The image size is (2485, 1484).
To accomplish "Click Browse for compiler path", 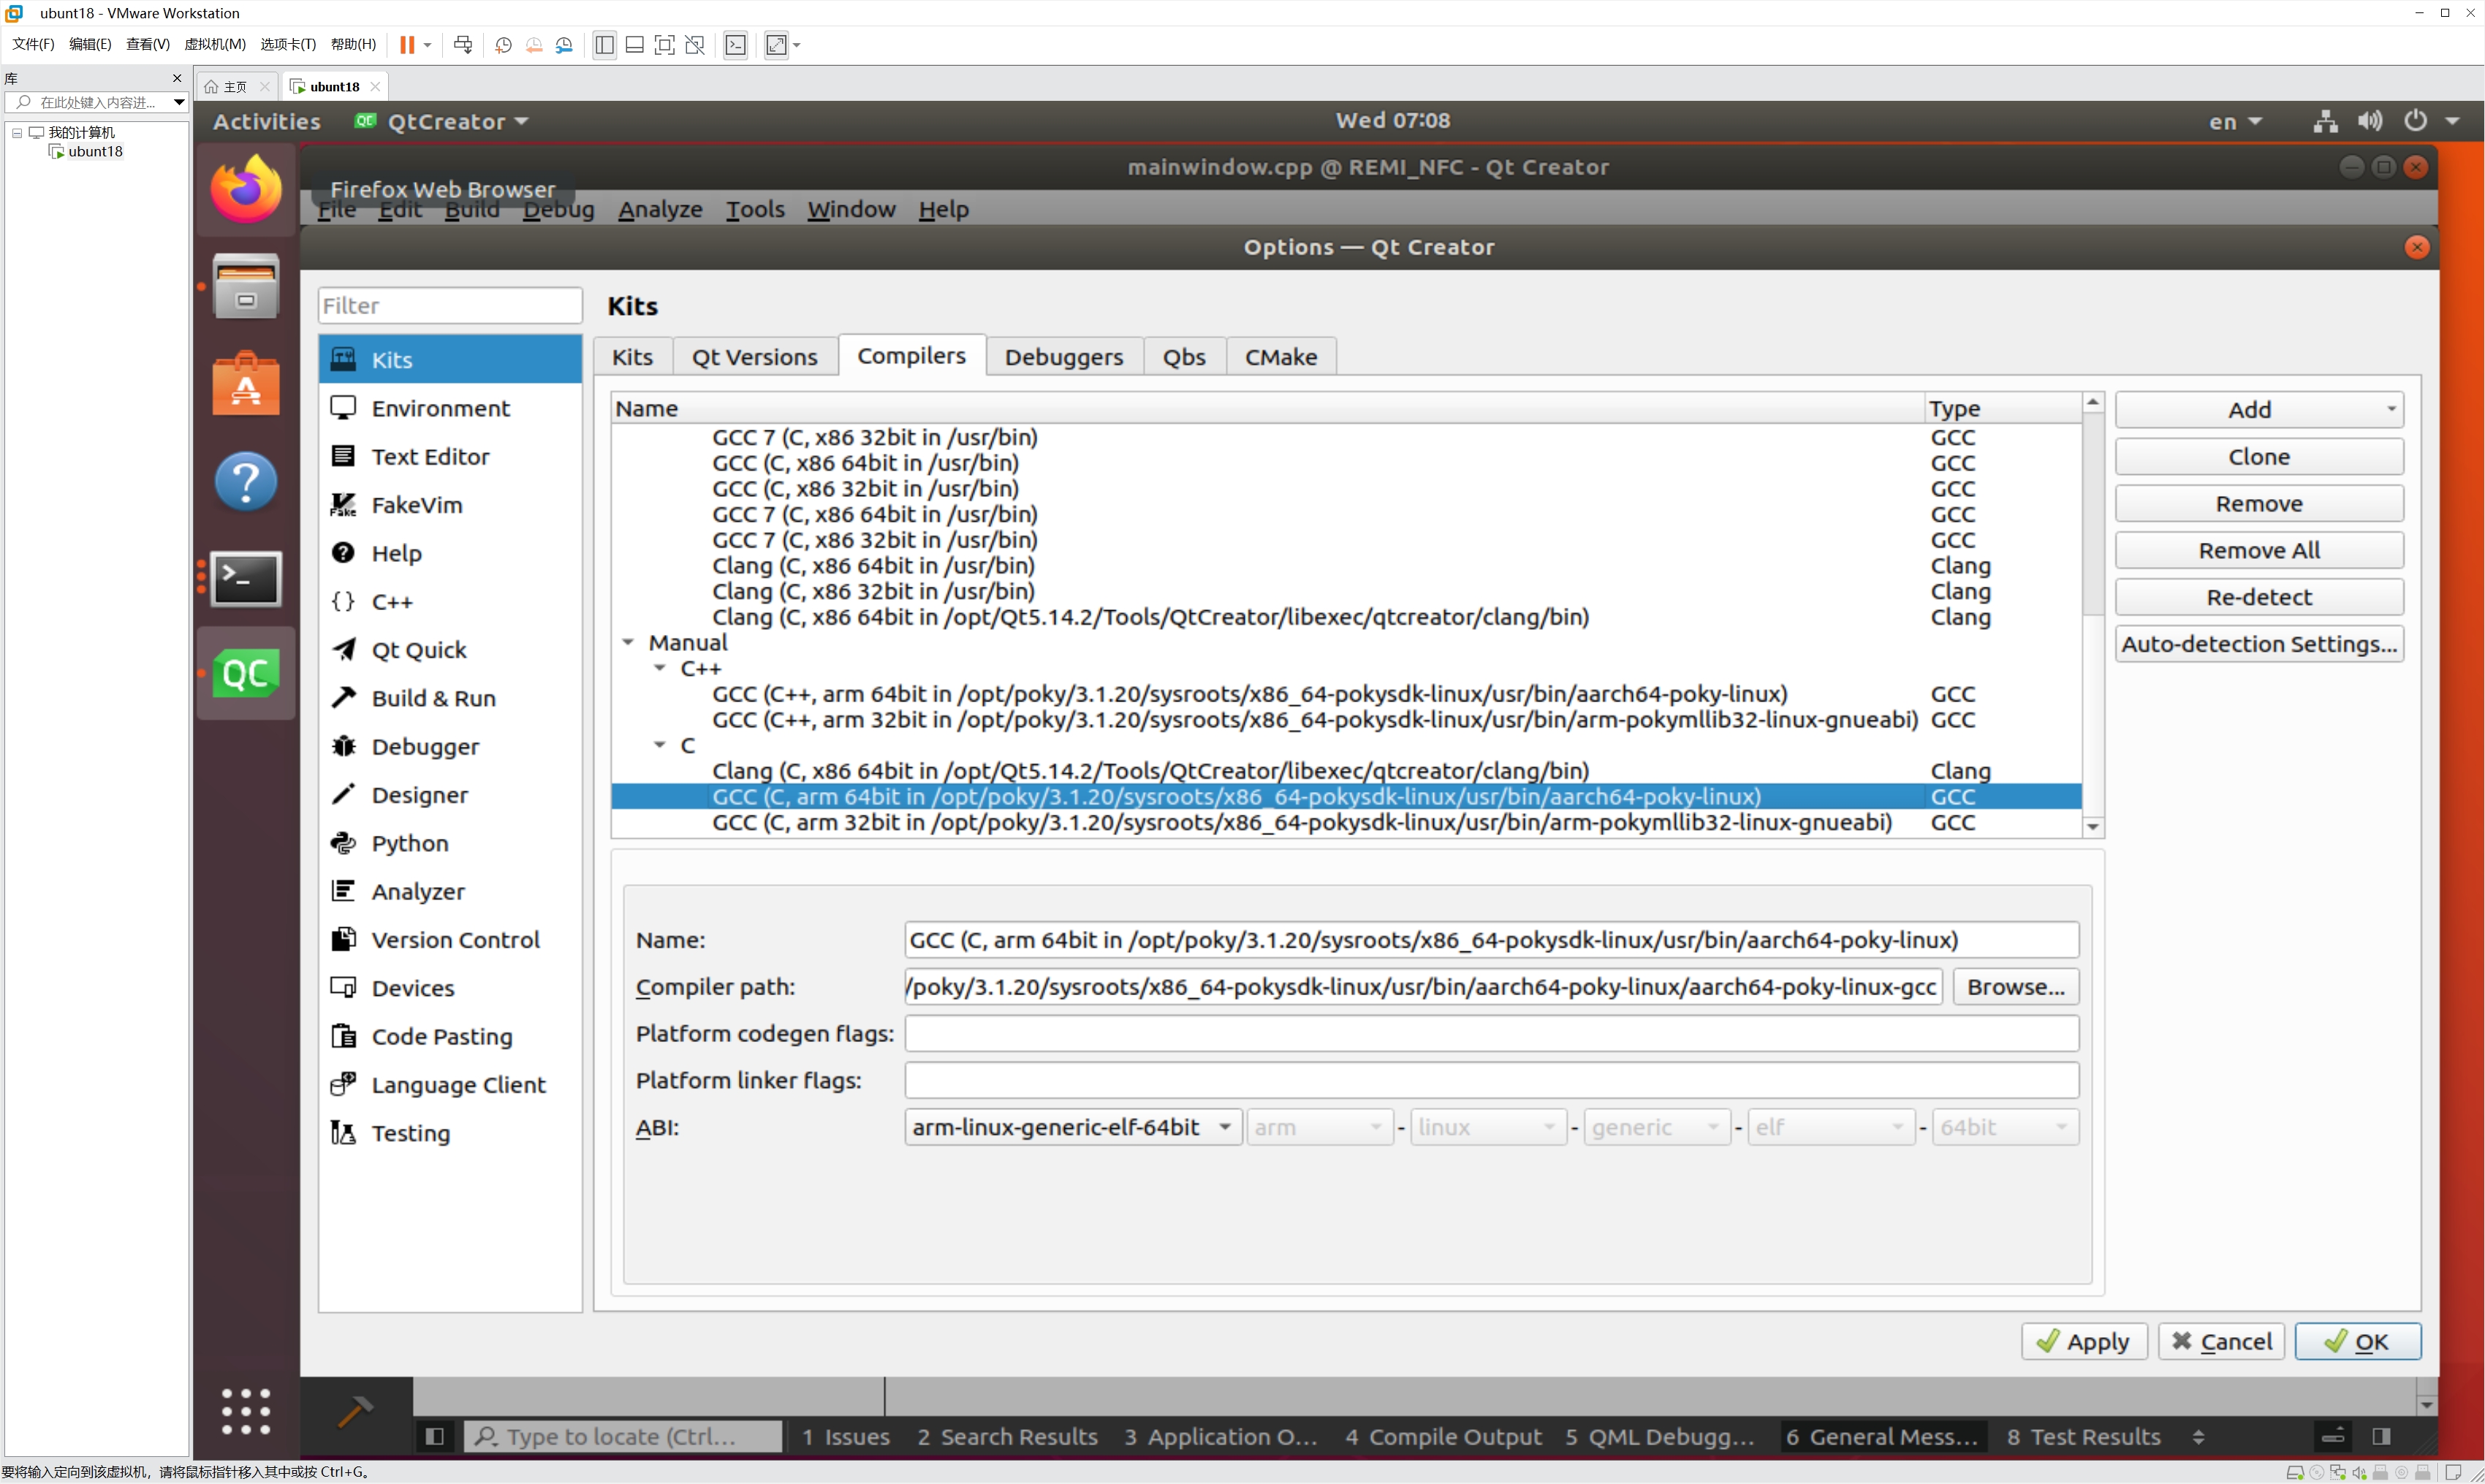I will tap(2015, 987).
